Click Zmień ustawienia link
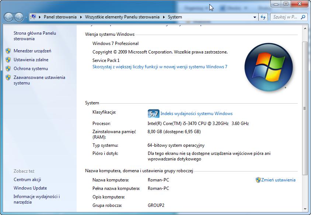311x215 pixels. point(278,180)
